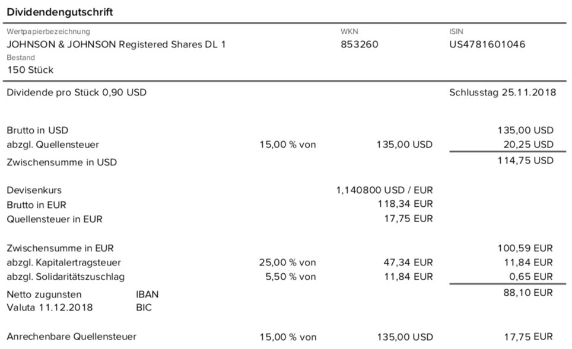Viewport: 572px width, 349px height.
Task: Select the Bestand value 150 Stück
Action: 30,70
